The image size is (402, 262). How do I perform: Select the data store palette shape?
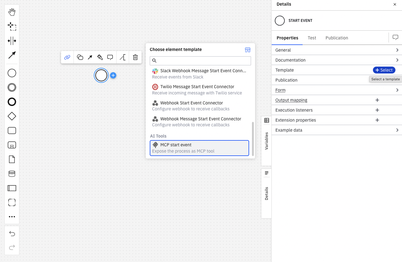(x=12, y=174)
